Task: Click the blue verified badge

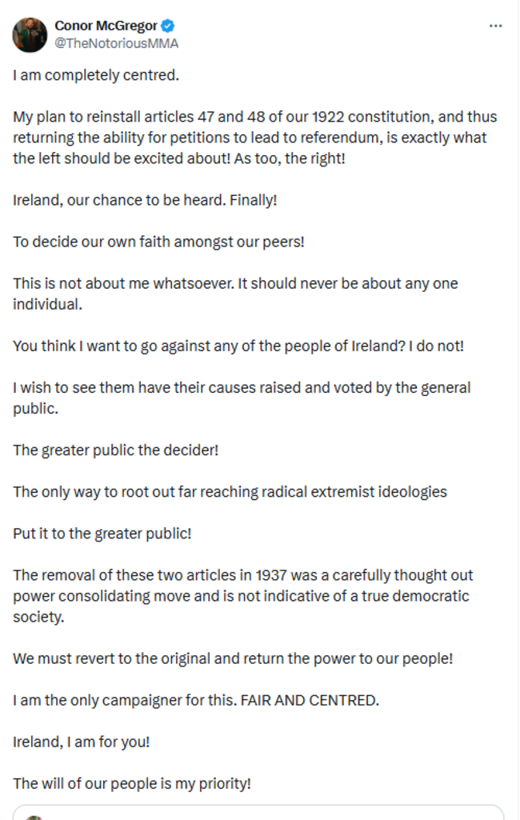Action: (x=168, y=26)
